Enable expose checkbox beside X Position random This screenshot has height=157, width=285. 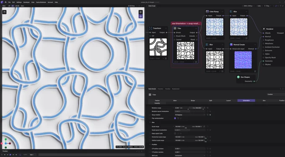coord(150,149)
